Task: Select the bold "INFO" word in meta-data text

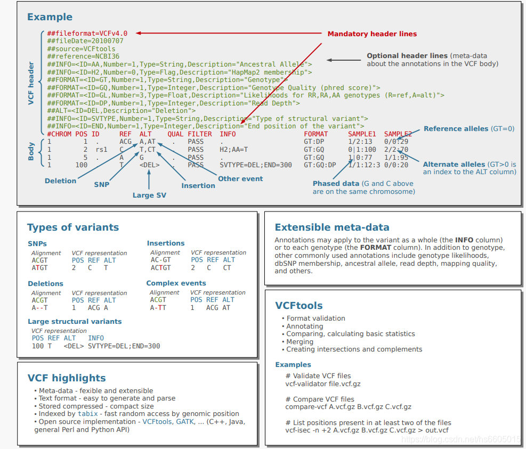Action: tap(464, 240)
